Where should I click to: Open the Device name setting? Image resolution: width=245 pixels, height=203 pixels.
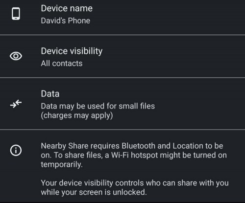pos(122,17)
